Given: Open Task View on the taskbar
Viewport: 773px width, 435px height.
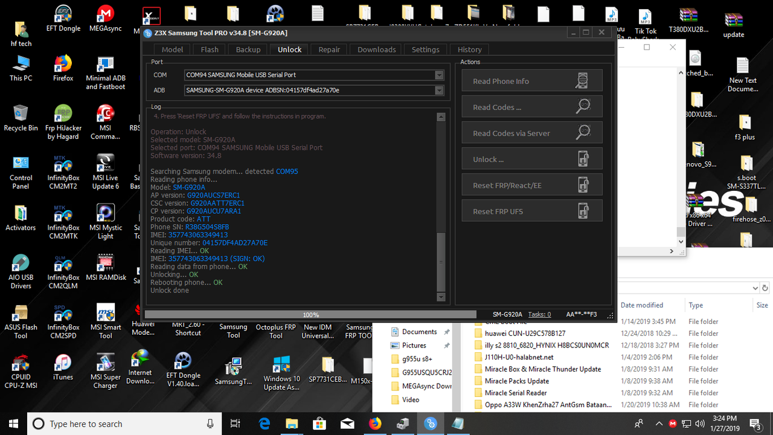Looking at the screenshot, I should pos(236,424).
